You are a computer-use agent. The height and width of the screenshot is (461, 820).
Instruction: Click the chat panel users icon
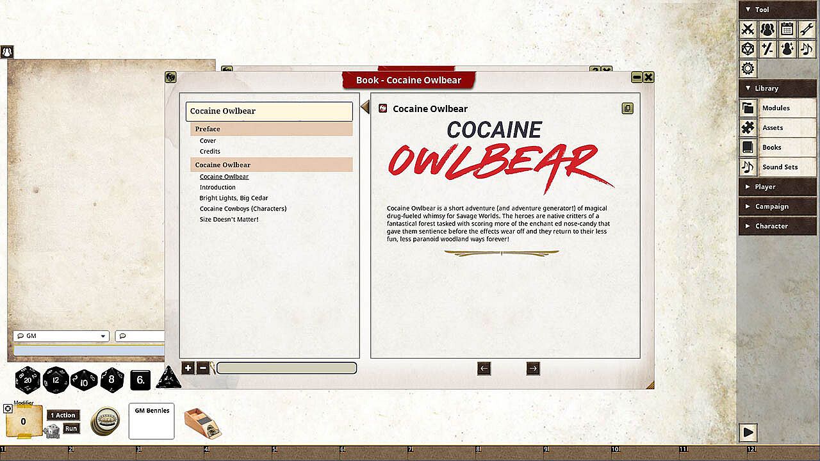coord(7,52)
